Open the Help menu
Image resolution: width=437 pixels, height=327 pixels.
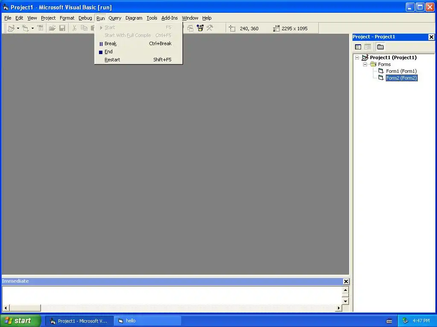coord(207,18)
